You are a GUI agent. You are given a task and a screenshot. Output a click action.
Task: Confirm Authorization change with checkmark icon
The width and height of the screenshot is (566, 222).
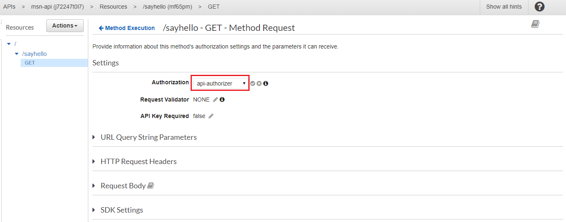(252, 83)
